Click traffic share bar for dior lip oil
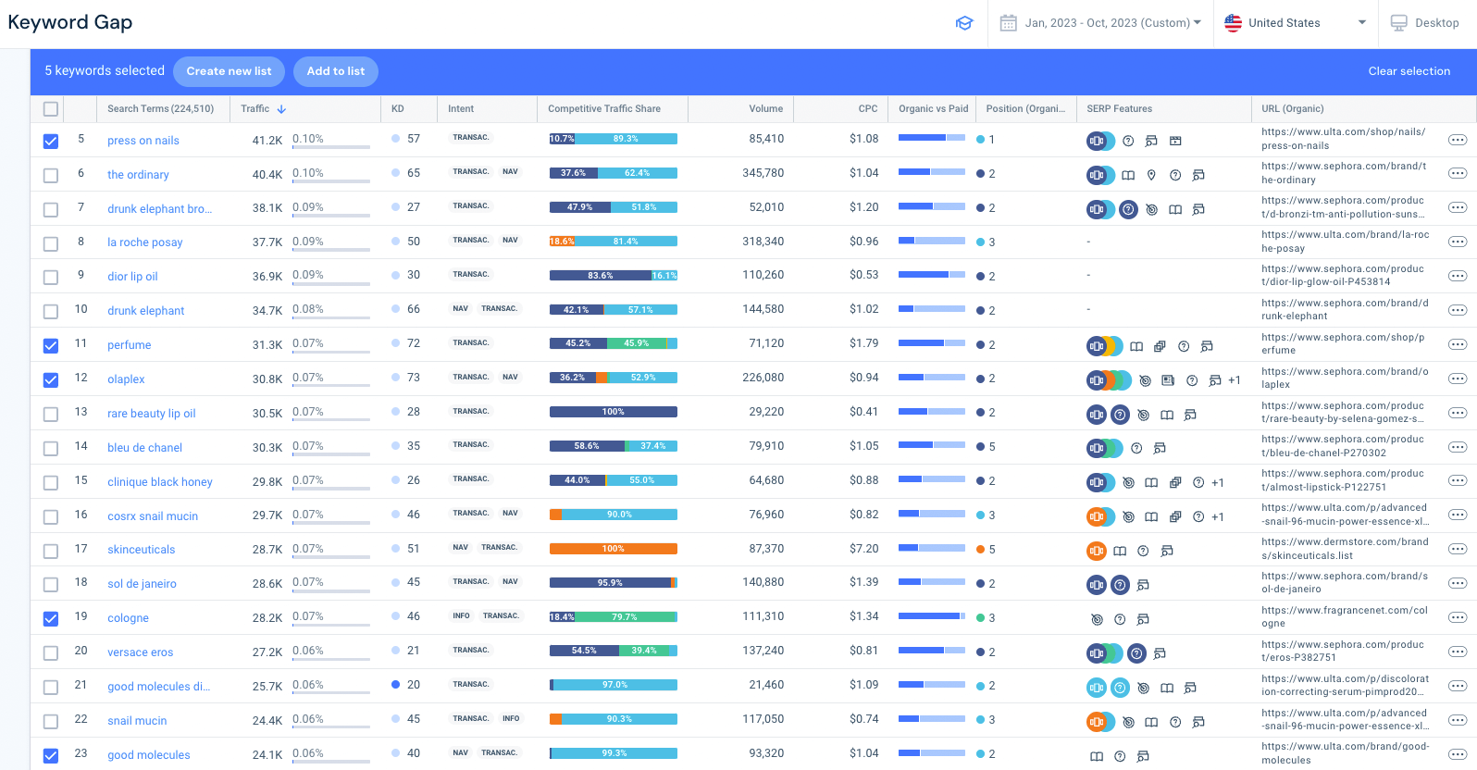The width and height of the screenshot is (1477, 770). tap(614, 276)
